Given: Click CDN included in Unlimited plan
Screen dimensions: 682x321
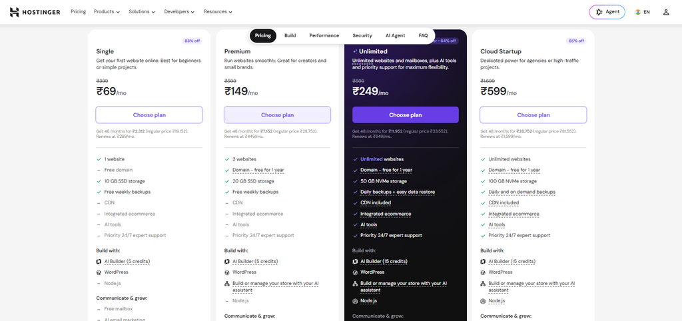Looking at the screenshot, I should pos(376,202).
